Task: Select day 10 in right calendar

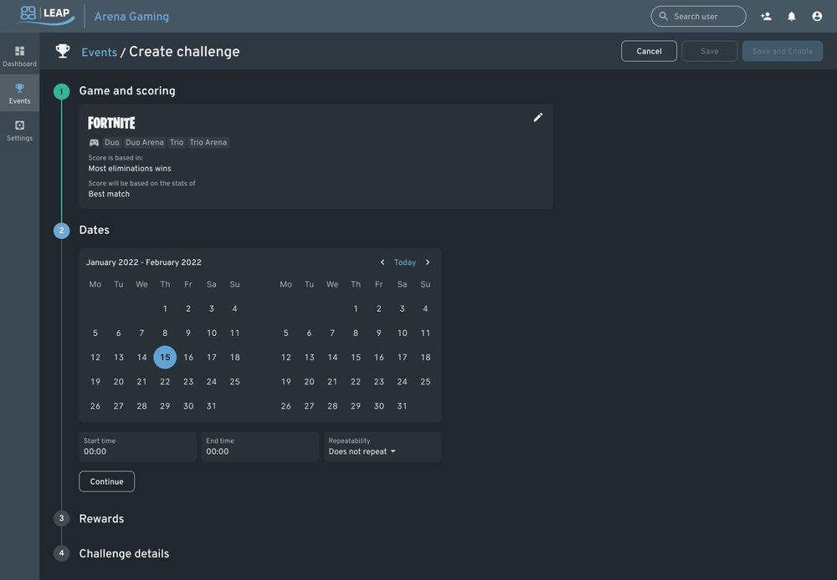Action: pos(402,333)
